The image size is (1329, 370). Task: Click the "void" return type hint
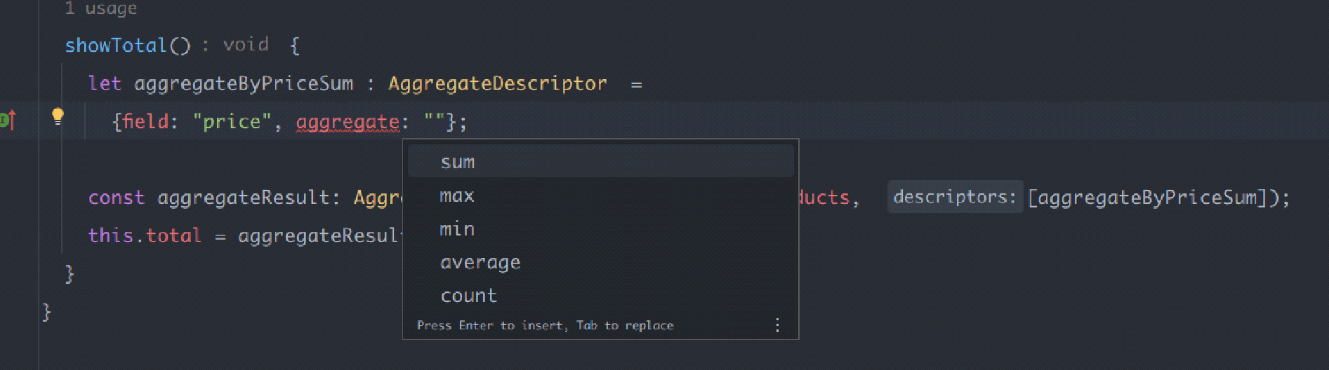(246, 45)
